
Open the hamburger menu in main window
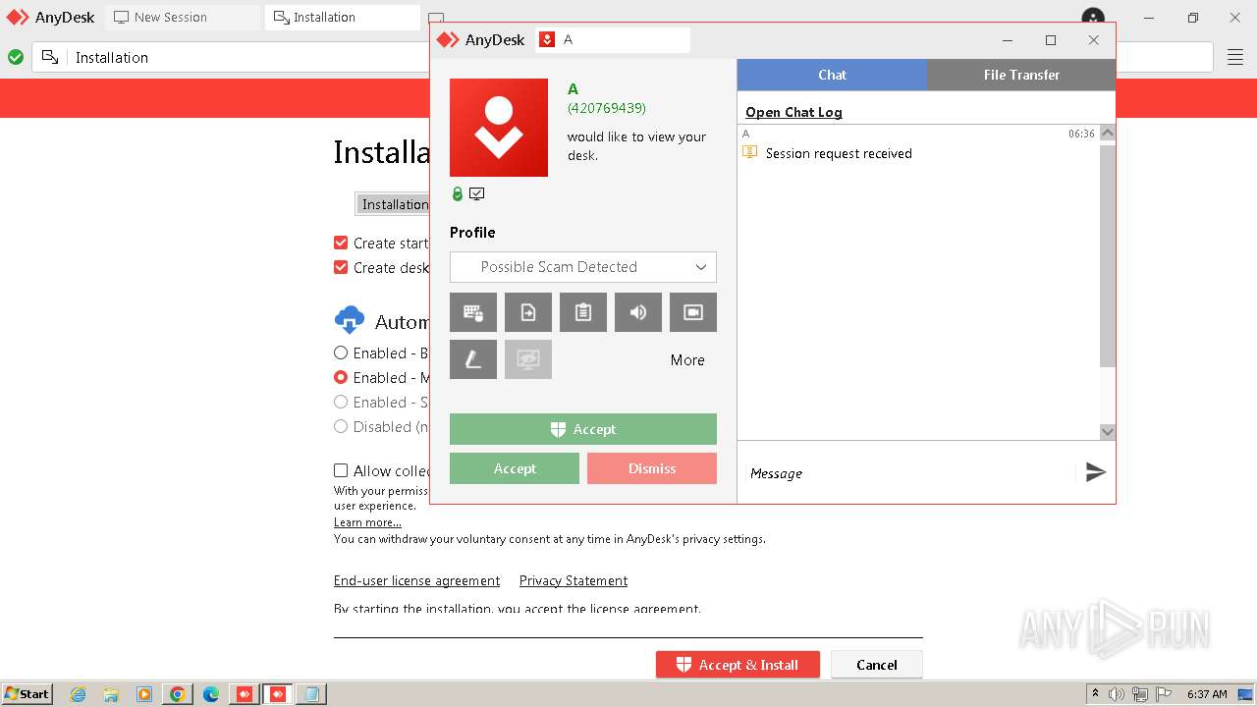click(x=1235, y=58)
